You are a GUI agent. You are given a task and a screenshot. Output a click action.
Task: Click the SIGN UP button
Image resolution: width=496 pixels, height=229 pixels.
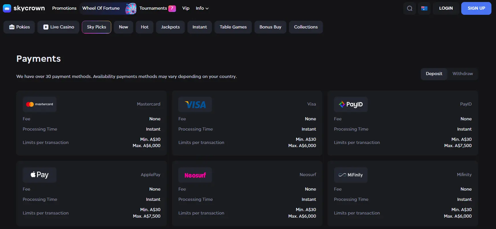pyautogui.click(x=476, y=8)
